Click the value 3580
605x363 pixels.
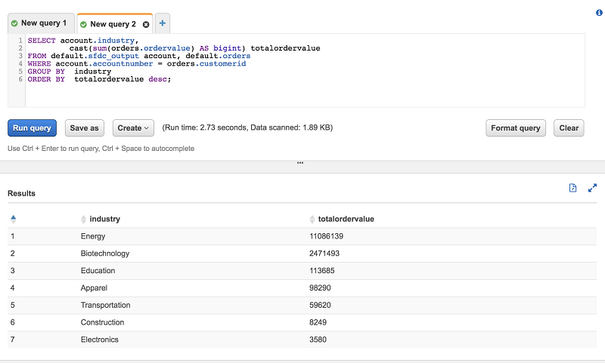tap(318, 340)
